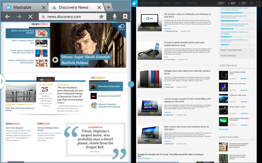The width and height of the screenshot is (262, 163).
Task: Open the Facebook 220K follow icon
Action: (x=220, y=3)
